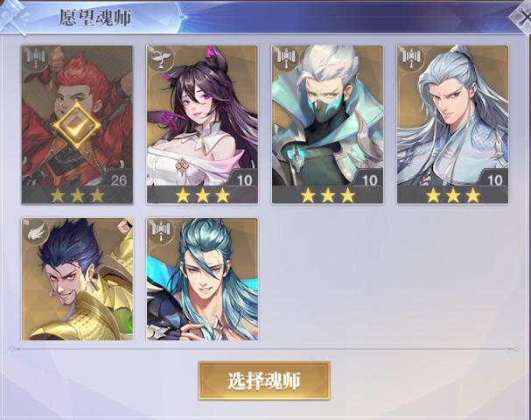Choose the long silver-haired man card
Screen dimensions: 531x420
[x=453, y=124]
